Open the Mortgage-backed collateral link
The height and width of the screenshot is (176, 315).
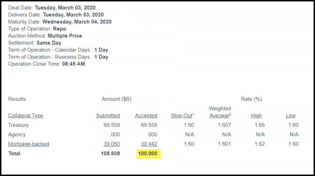pos(28,144)
